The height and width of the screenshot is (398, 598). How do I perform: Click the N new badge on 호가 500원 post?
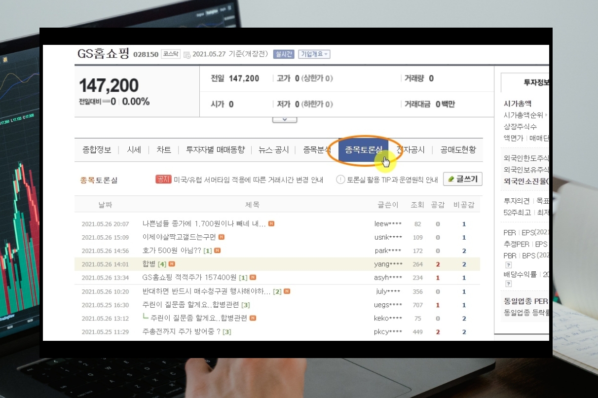point(218,251)
